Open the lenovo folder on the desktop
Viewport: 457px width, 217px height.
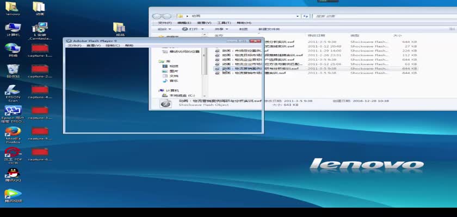click(13, 9)
